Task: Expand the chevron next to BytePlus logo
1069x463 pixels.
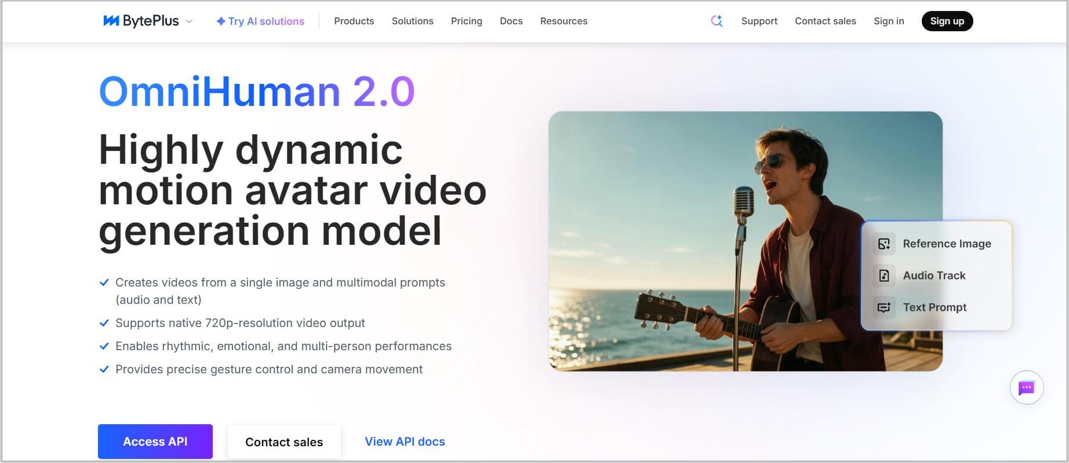Action: pos(189,21)
